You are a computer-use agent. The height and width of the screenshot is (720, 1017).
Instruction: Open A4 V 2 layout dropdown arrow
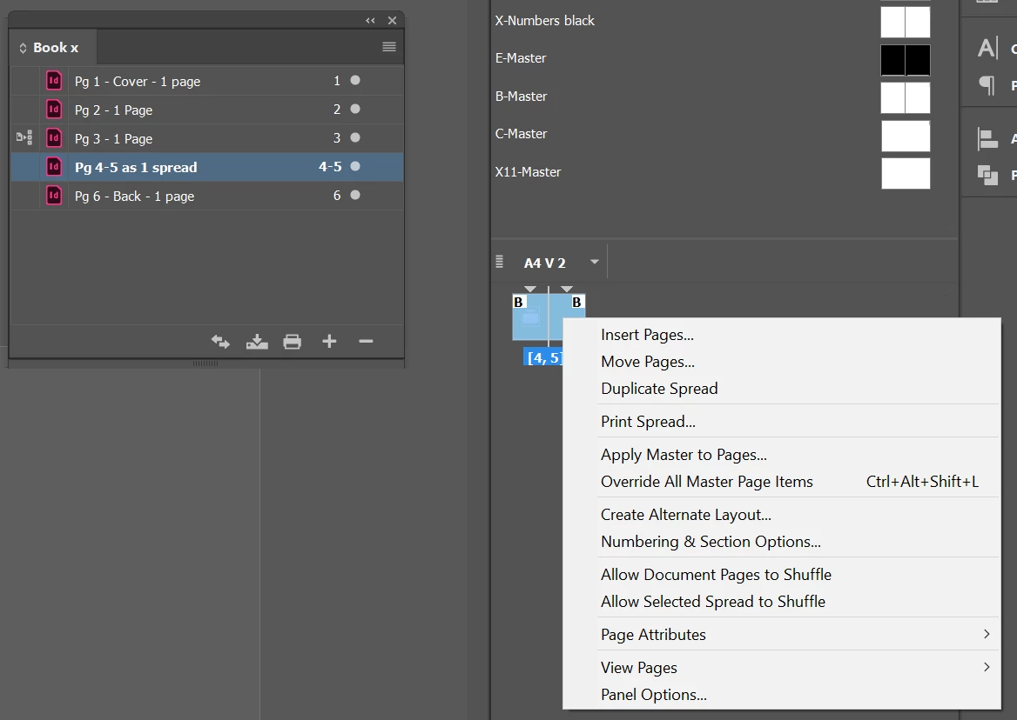click(594, 263)
